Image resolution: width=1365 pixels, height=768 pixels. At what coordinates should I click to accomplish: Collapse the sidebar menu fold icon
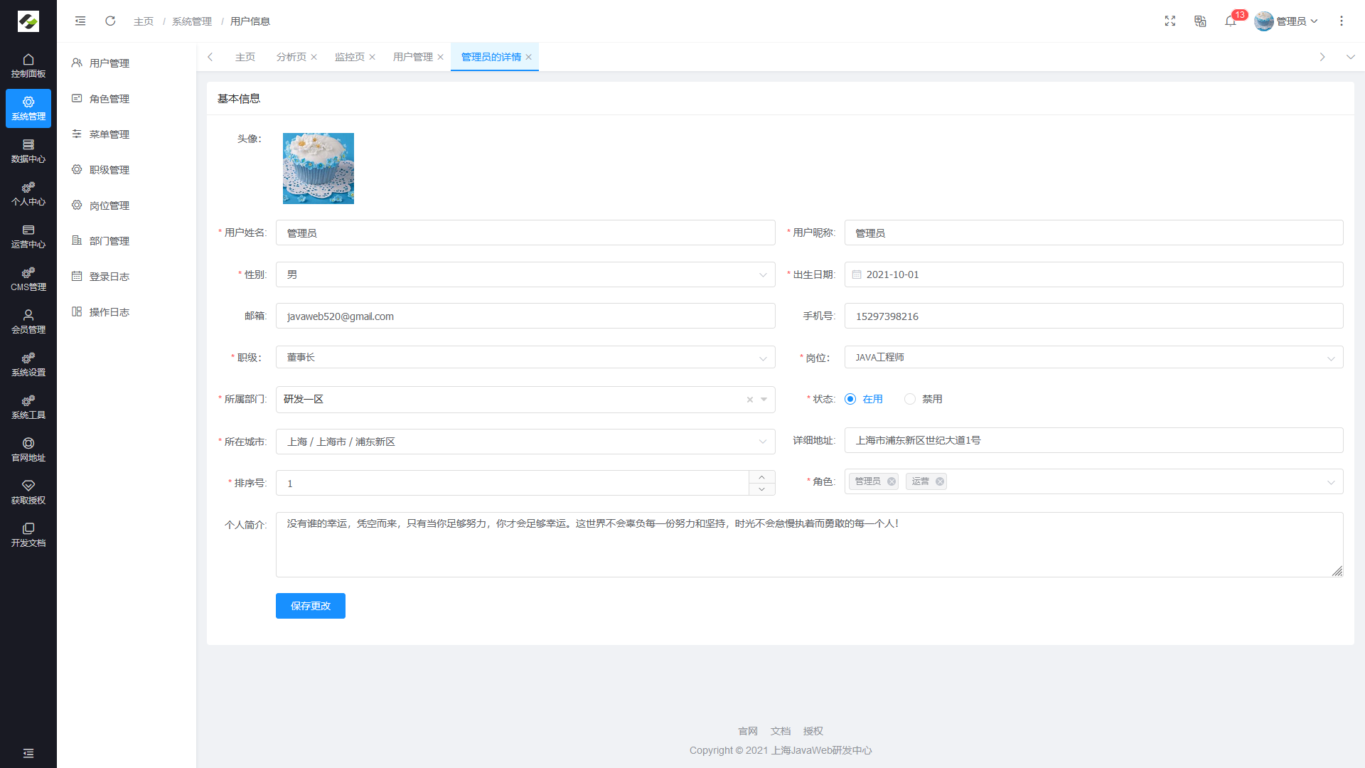tap(80, 21)
